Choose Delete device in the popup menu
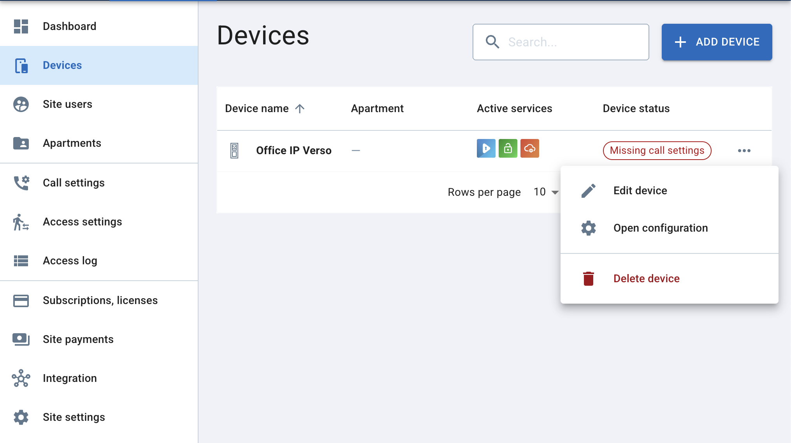The height and width of the screenshot is (443, 791). (x=646, y=279)
